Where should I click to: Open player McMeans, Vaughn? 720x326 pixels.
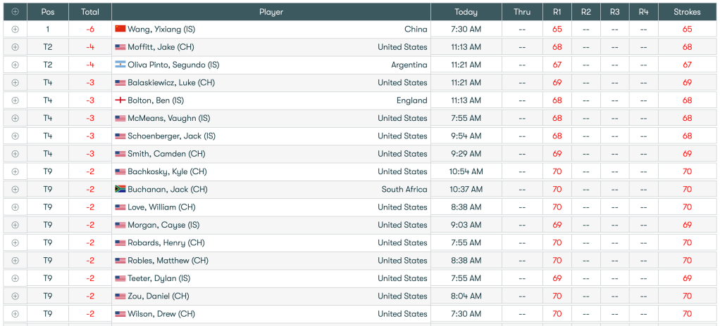tap(168, 118)
